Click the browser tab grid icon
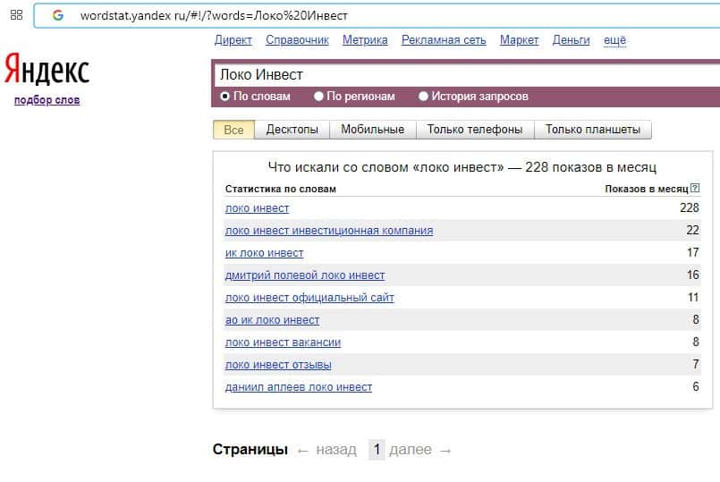Image resolution: width=720 pixels, height=482 pixels. [x=16, y=15]
